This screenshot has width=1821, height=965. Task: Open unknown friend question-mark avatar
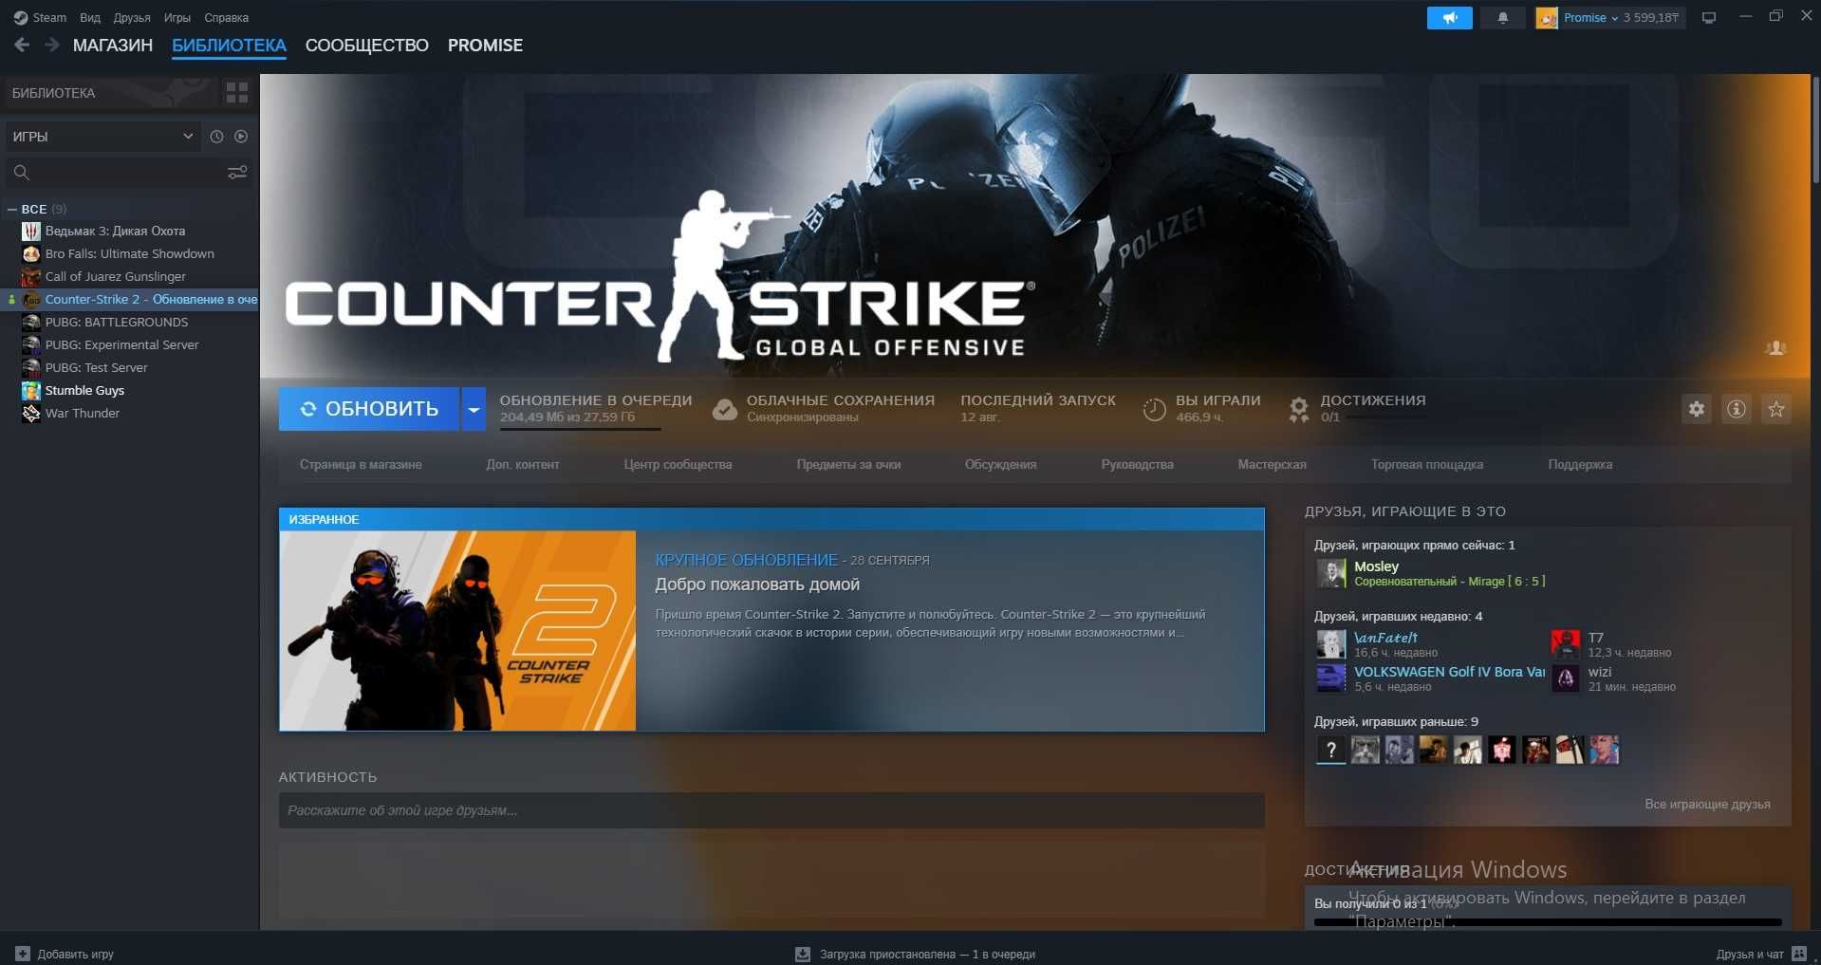click(1330, 750)
